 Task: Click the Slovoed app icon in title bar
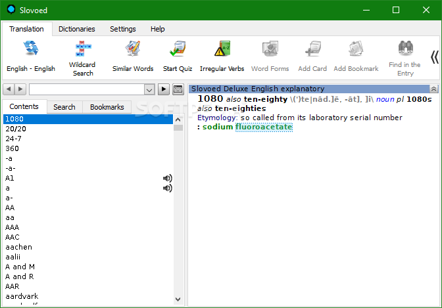click(x=11, y=10)
